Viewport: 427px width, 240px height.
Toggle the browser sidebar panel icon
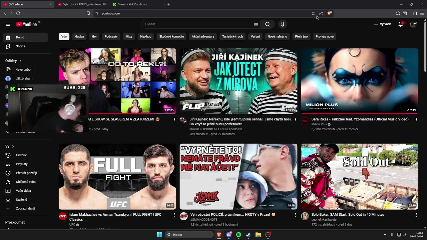pyautogui.click(x=415, y=13)
